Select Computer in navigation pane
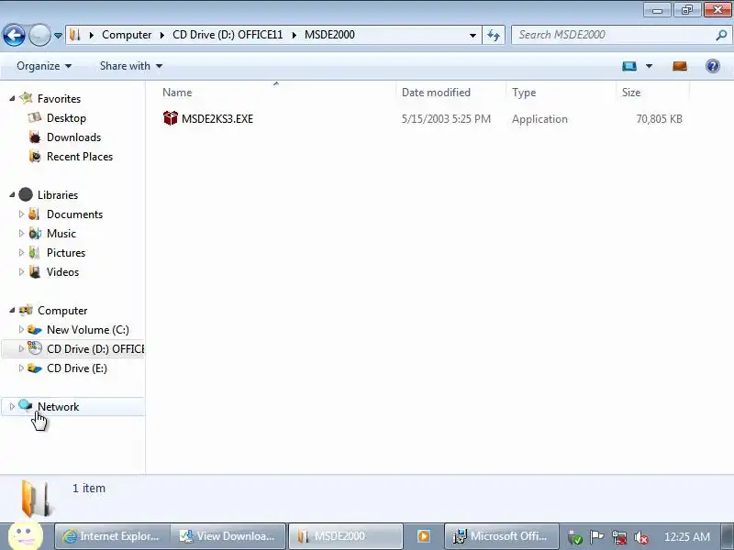The height and width of the screenshot is (550, 734). [62, 311]
